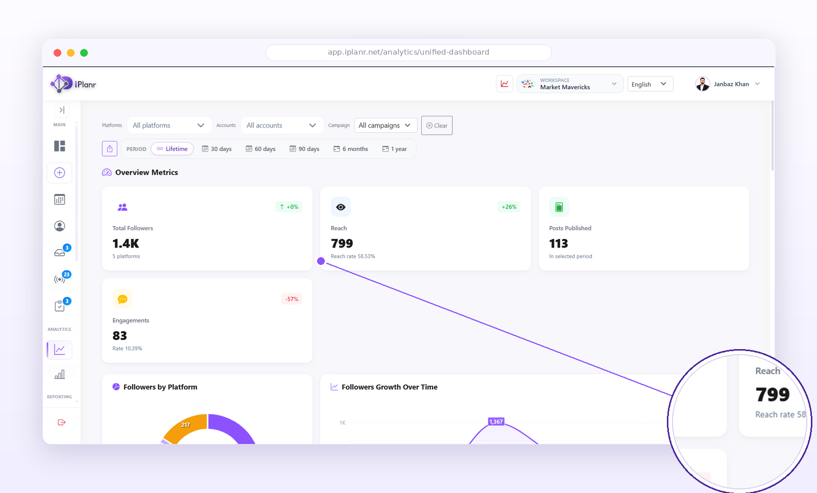Open the calendar icon in sidebar
This screenshot has width=817, height=493.
[x=60, y=200]
